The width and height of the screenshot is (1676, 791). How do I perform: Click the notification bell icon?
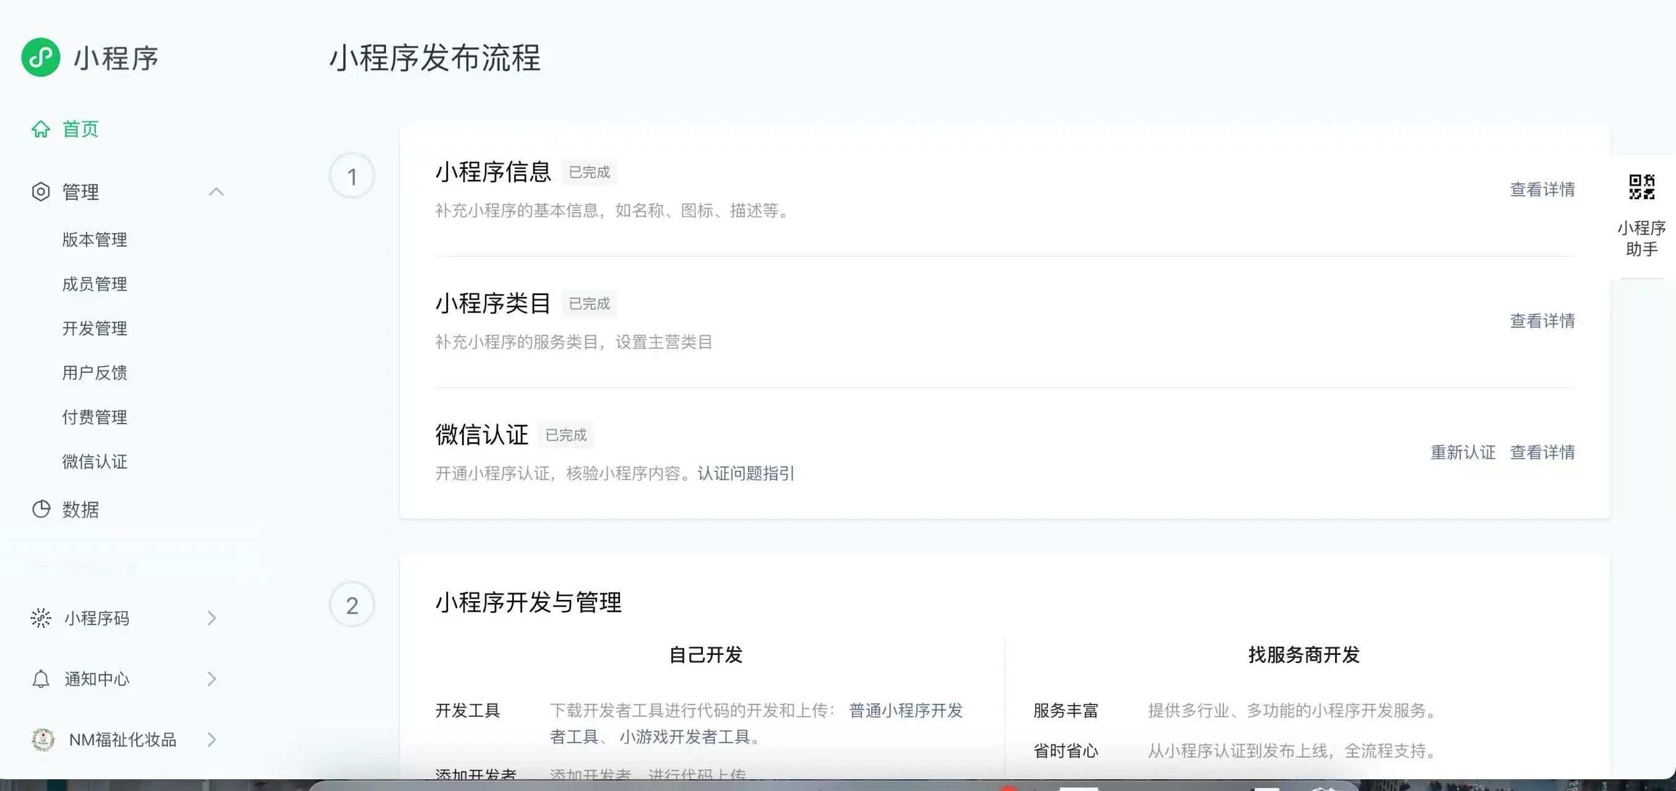coord(40,679)
